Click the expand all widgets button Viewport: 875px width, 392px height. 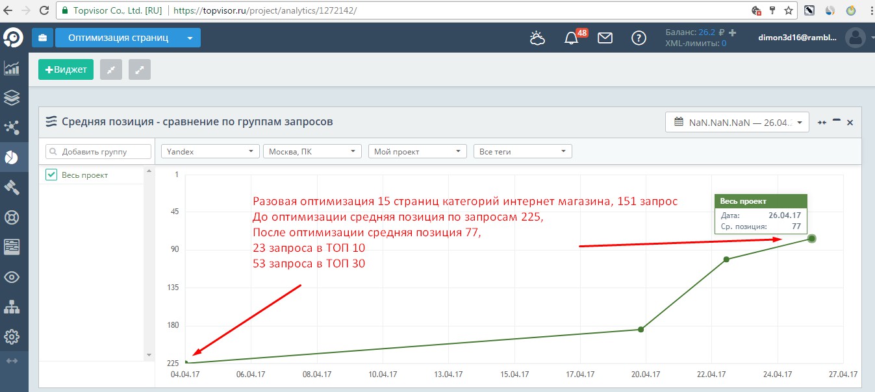click(140, 69)
